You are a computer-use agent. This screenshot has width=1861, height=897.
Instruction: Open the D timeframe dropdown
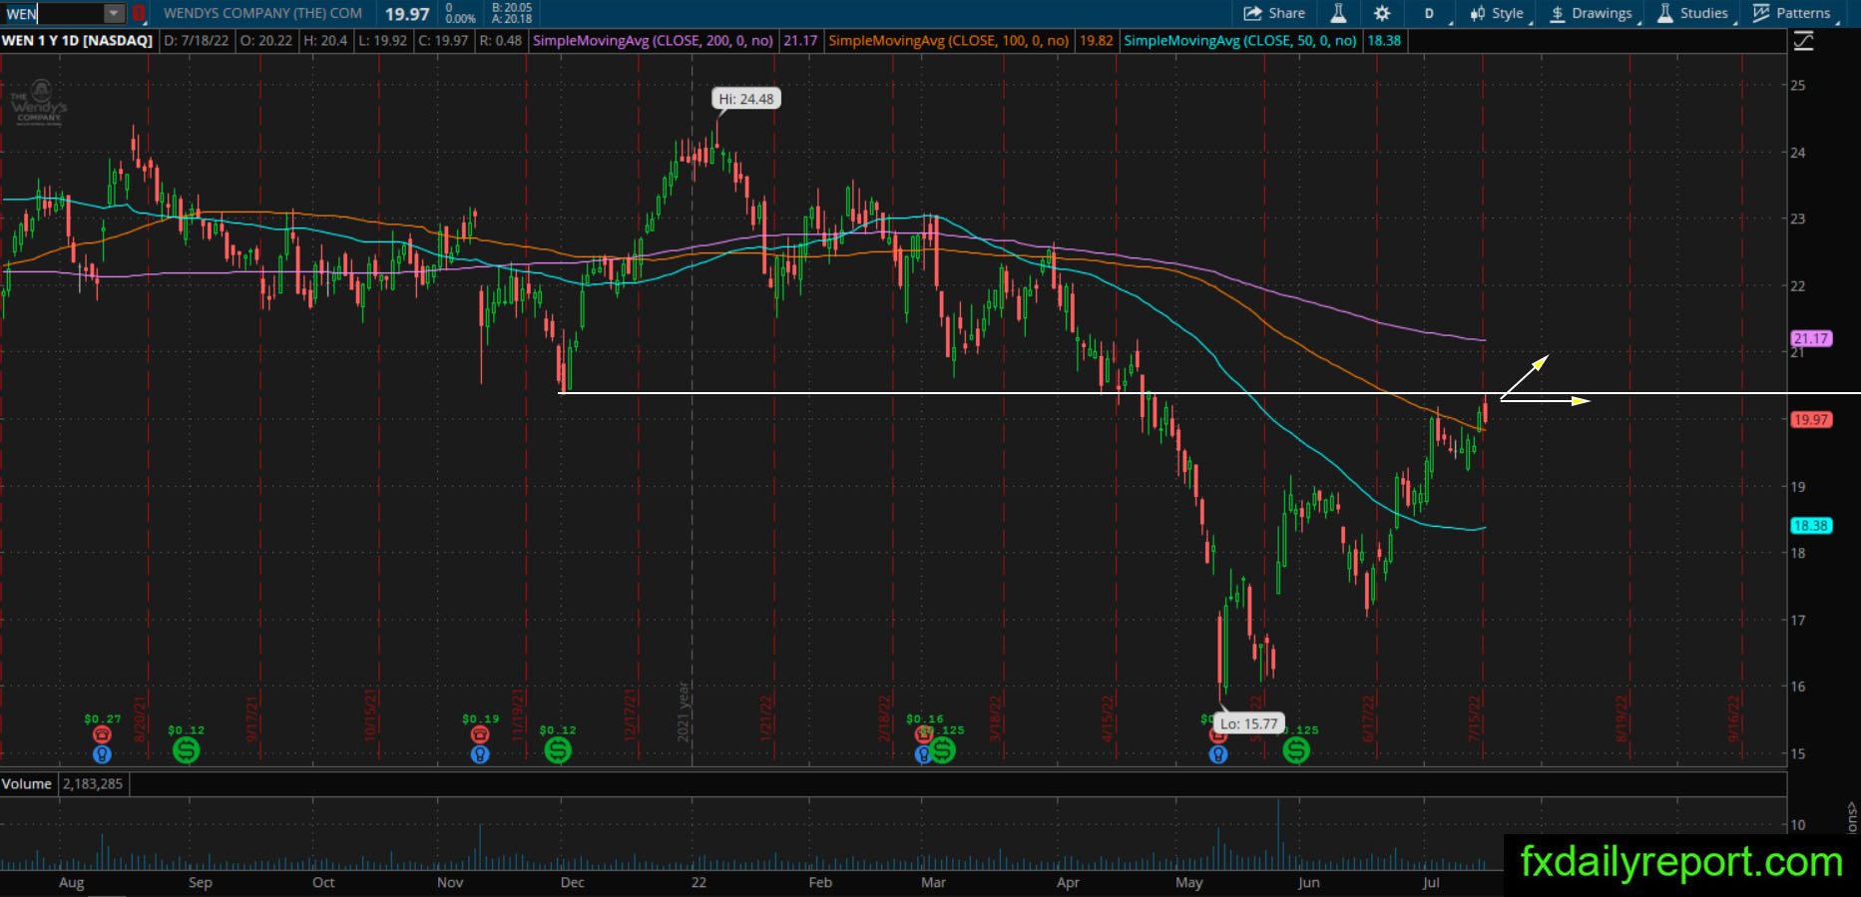pyautogui.click(x=1429, y=13)
